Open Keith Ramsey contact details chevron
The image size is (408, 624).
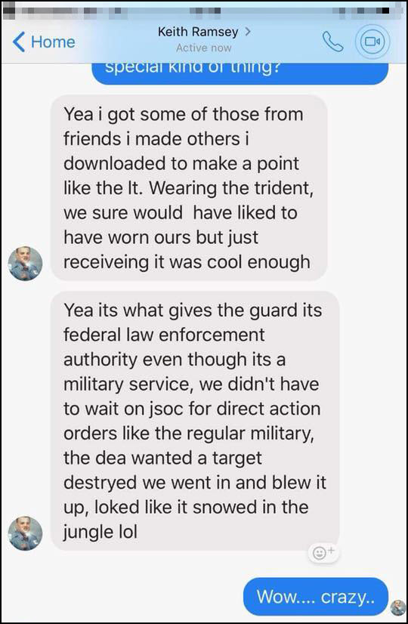(248, 32)
